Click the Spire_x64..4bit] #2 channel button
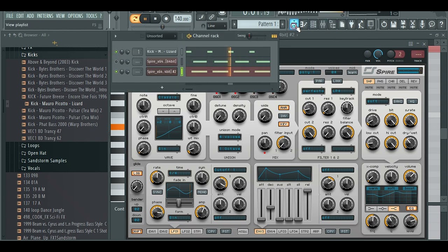448x252 pixels. coord(161,72)
